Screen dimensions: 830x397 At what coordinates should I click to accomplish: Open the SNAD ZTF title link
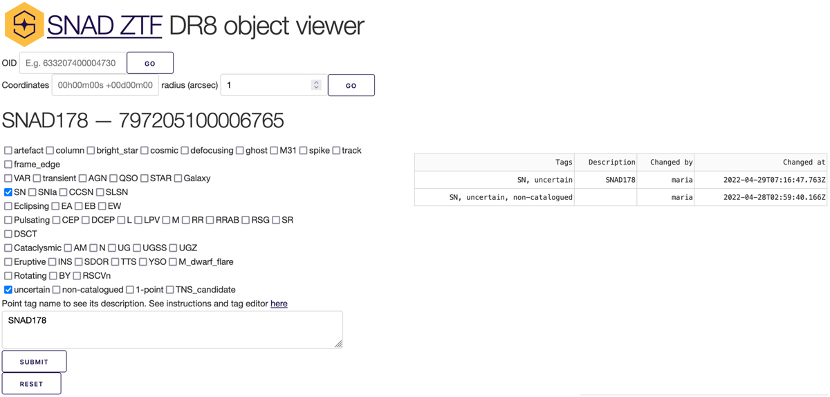(104, 26)
